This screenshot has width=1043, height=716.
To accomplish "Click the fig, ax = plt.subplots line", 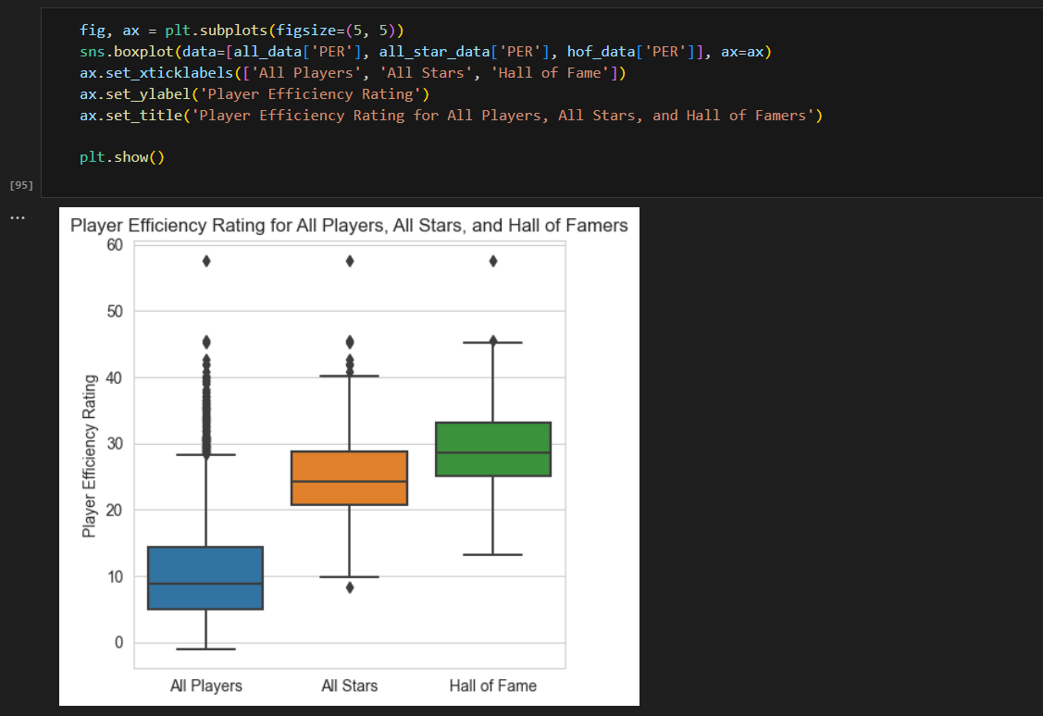I will (x=242, y=31).
